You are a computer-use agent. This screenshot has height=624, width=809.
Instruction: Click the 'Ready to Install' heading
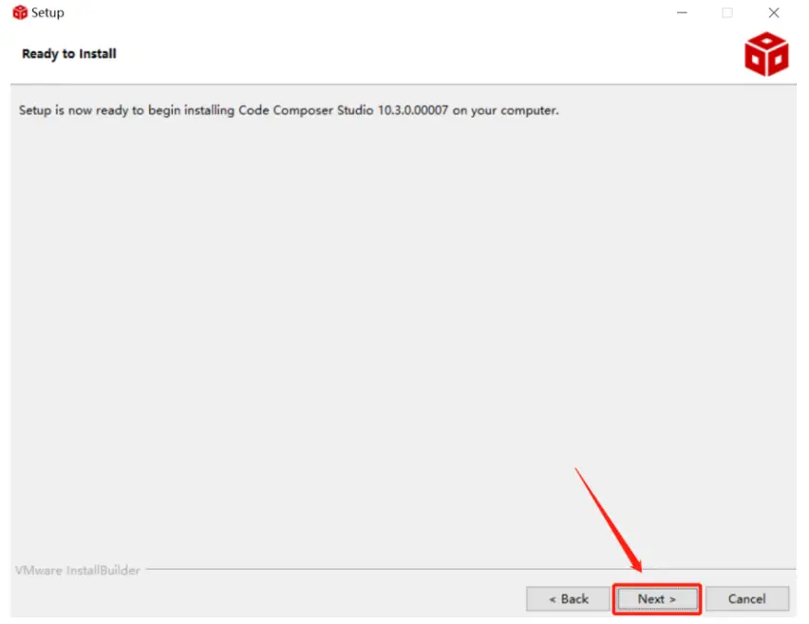(x=69, y=54)
